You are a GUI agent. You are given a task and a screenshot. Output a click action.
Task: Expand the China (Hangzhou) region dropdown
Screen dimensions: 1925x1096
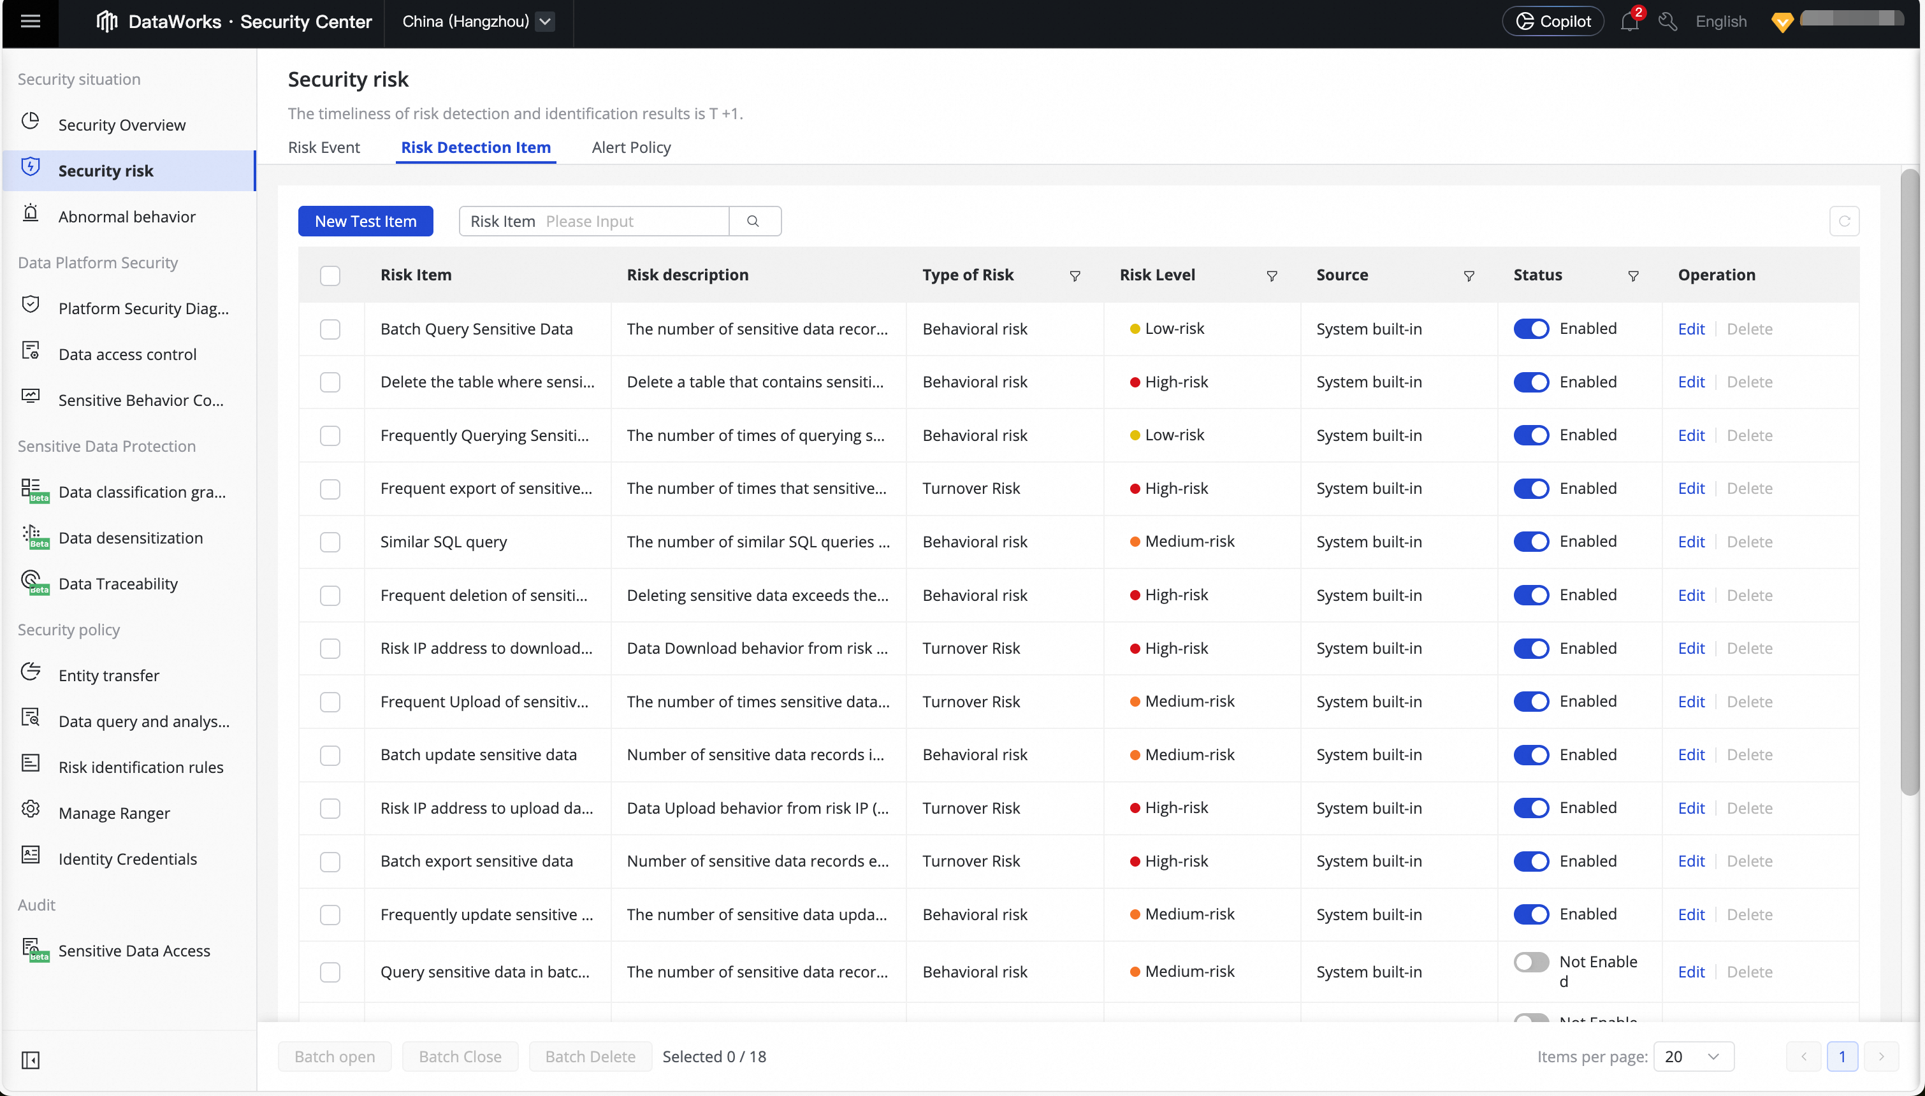coord(546,21)
